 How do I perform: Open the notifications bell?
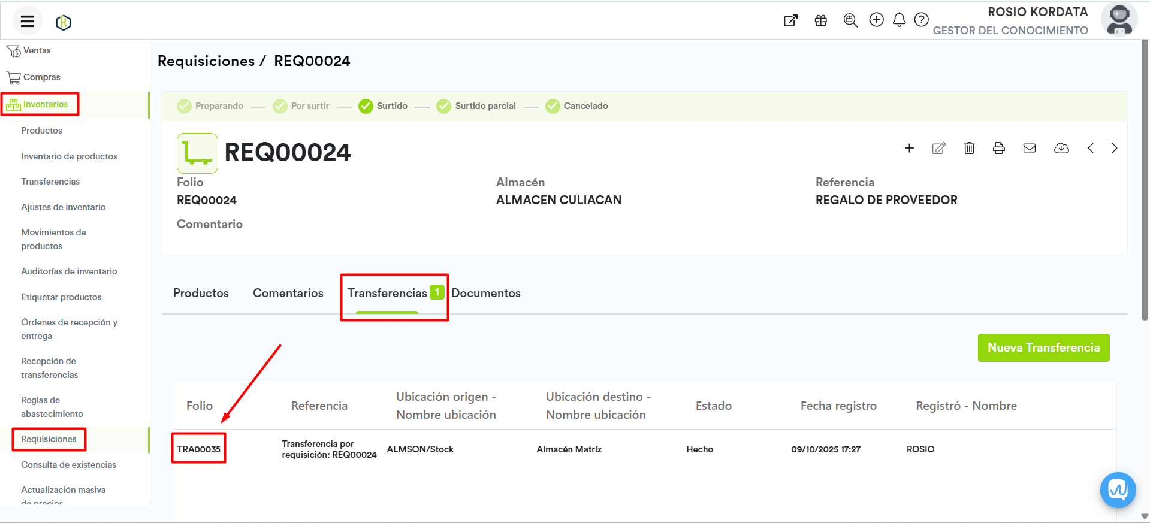click(x=899, y=20)
